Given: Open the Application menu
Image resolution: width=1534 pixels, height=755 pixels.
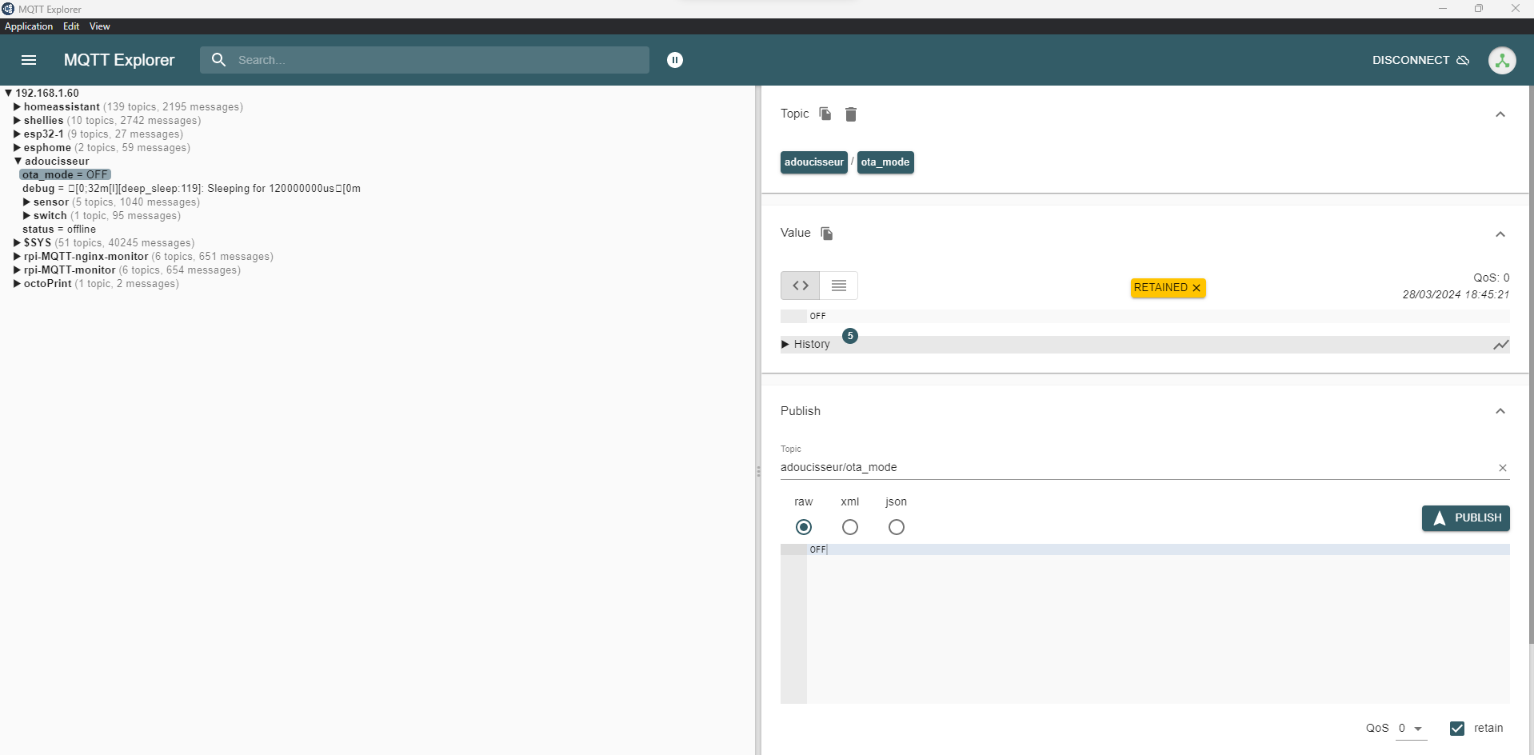Looking at the screenshot, I should point(29,26).
